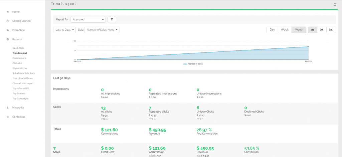
Task: Click the My profile person icon
Action: (x=8, y=108)
